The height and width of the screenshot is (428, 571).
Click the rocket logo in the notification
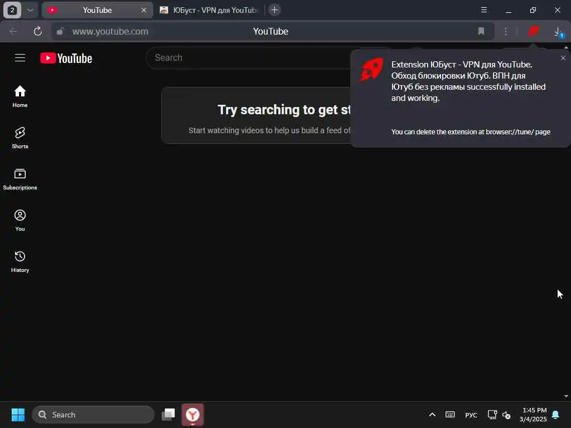(371, 69)
